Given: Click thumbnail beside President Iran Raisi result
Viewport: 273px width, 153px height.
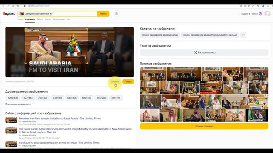Looking at the screenshot, I should point(11,120).
